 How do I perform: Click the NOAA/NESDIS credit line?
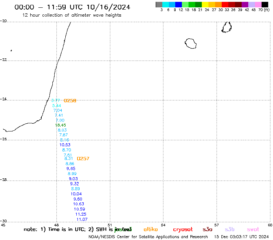tap(148, 237)
